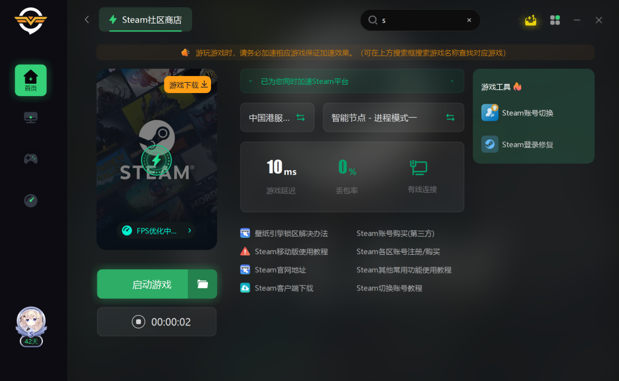Open the Steam官网地址 link
This screenshot has width=619, height=381.
click(280, 270)
